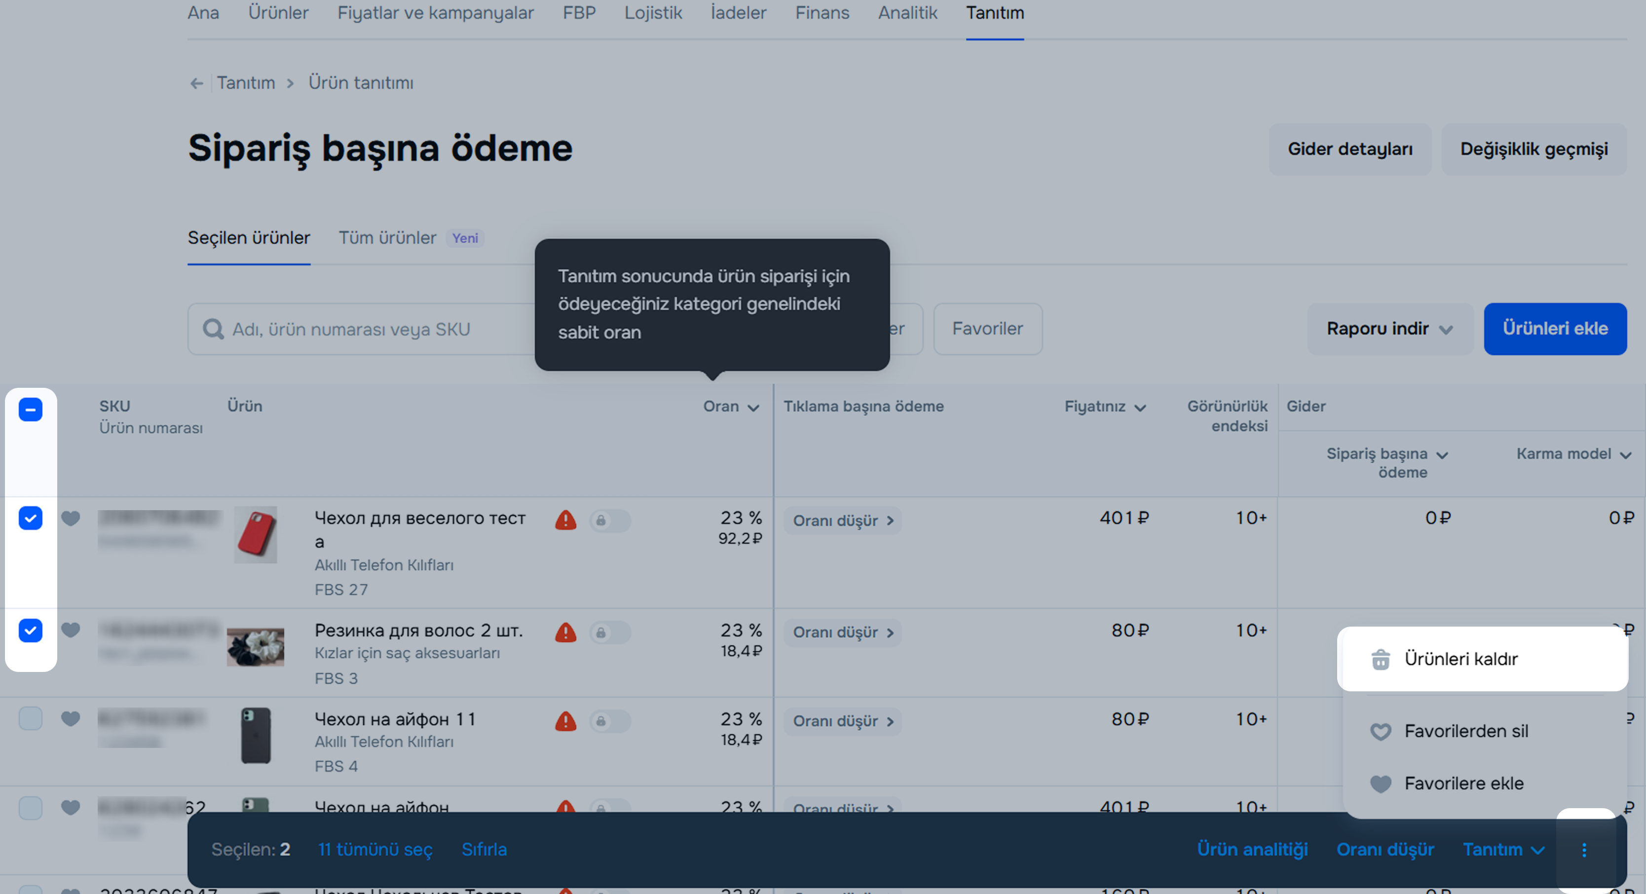Click the 11 tümünü seç link
This screenshot has width=1646, height=894.
(x=375, y=849)
